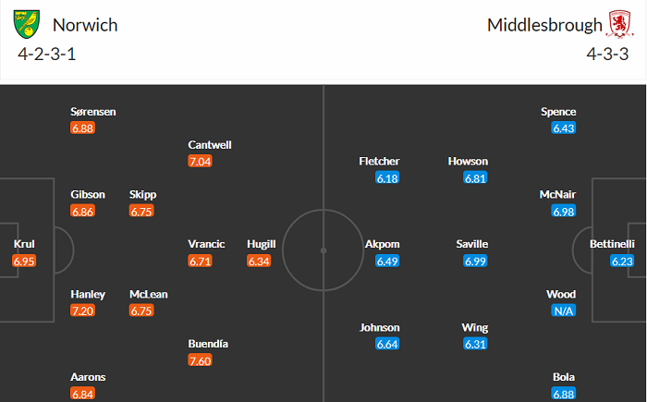The height and width of the screenshot is (402, 647).
Task: Click the Middlesbrough club crest icon
Action: pyautogui.click(x=618, y=24)
